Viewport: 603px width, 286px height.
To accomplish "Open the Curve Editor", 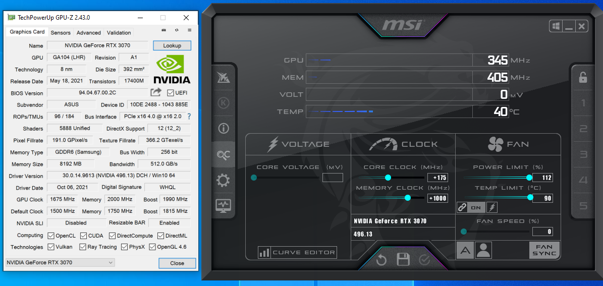I will 297,253.
